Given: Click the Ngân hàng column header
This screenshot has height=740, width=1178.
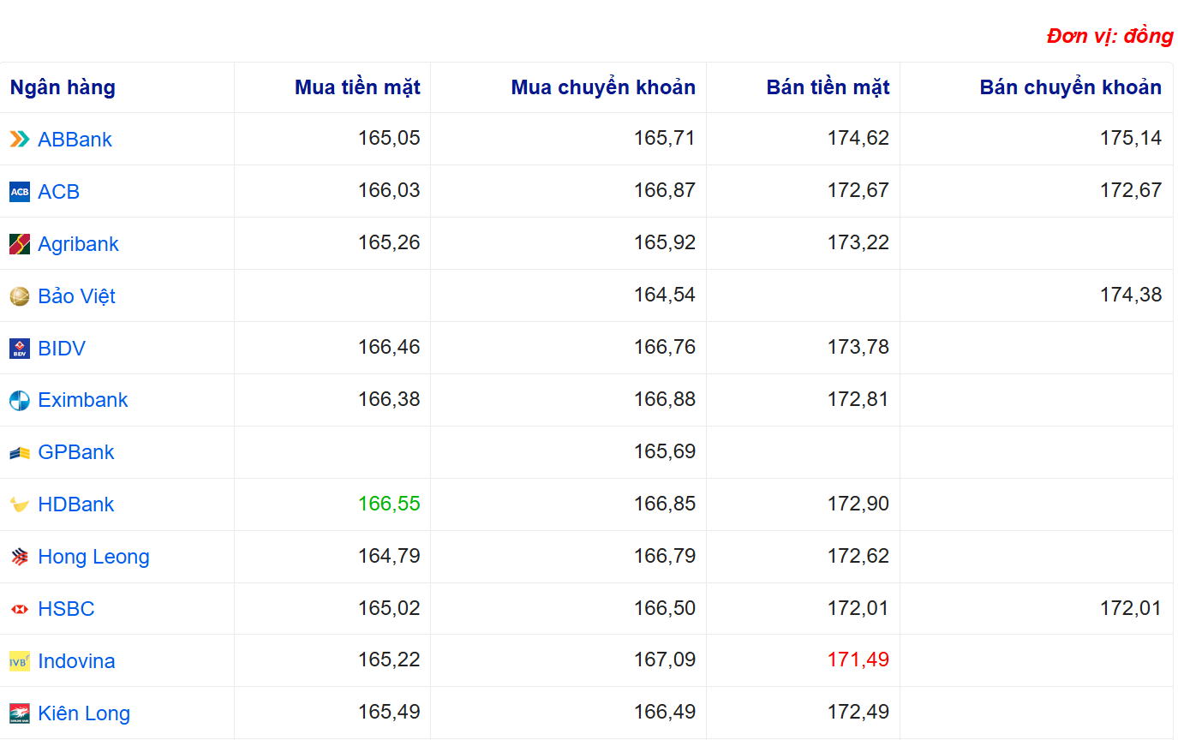Looking at the screenshot, I should [x=63, y=87].
